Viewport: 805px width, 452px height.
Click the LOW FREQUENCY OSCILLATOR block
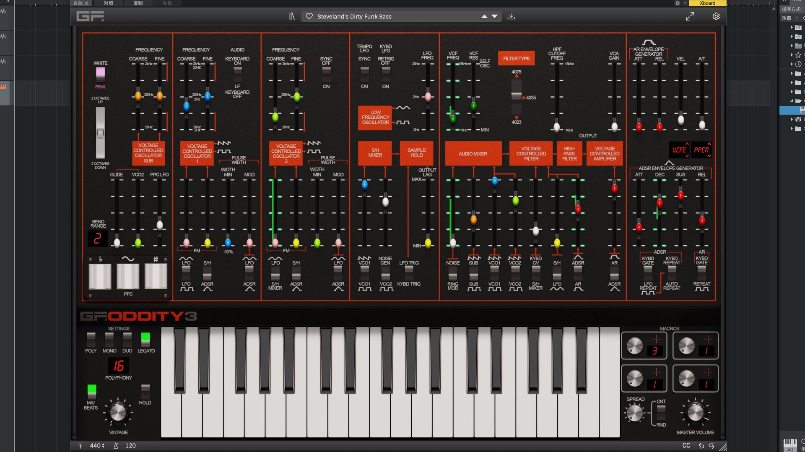point(375,118)
